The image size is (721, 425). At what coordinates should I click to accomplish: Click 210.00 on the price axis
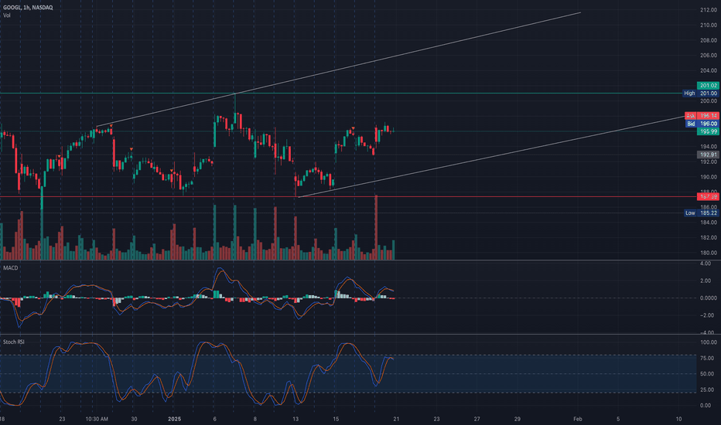click(x=708, y=25)
